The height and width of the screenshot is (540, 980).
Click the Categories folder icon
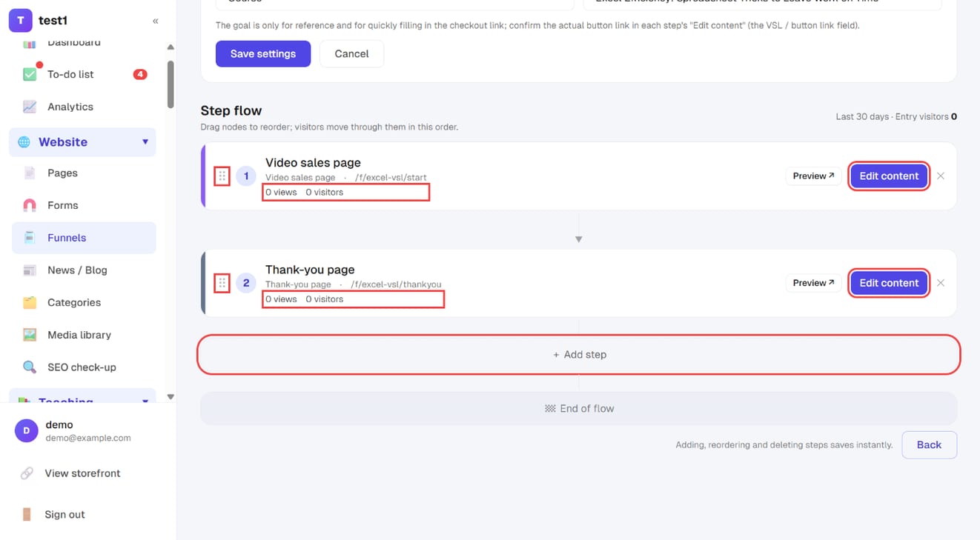pos(30,302)
